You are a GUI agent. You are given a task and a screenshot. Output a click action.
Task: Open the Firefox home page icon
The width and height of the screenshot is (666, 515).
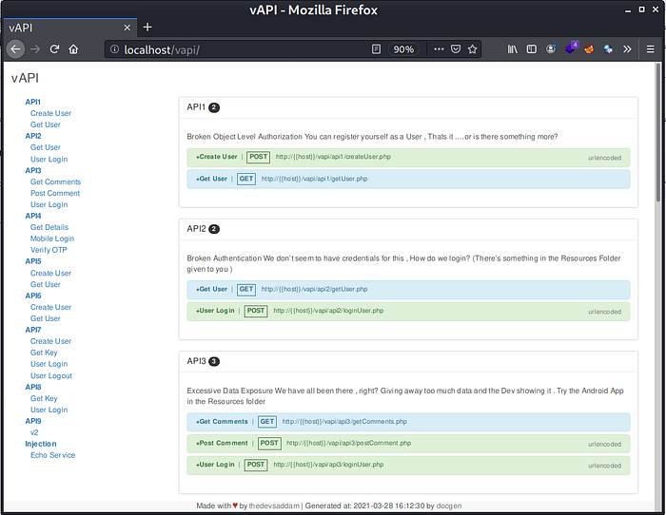click(x=73, y=49)
